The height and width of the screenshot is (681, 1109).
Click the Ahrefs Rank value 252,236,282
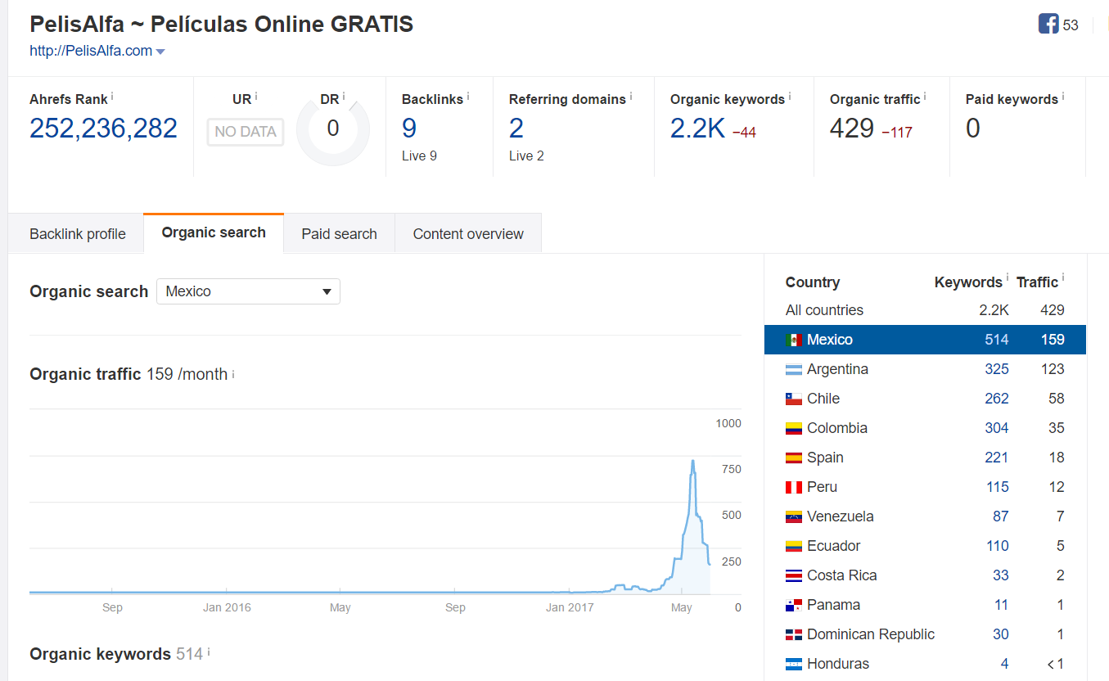coord(103,129)
